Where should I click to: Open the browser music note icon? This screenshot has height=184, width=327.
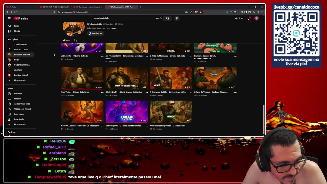point(241,12)
